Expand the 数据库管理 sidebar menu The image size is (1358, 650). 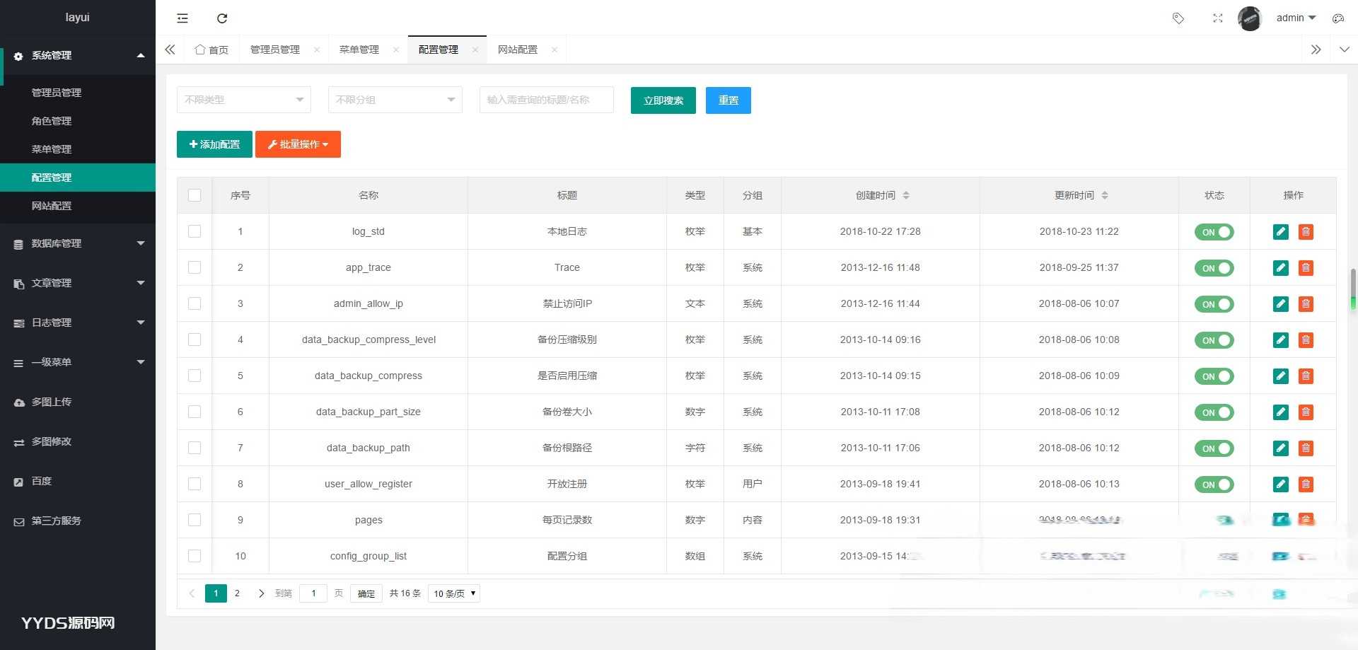click(78, 243)
